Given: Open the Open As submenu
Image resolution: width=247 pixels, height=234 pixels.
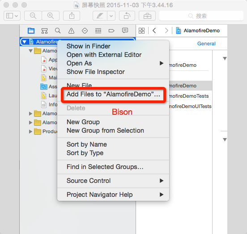Looking at the screenshot, I should [x=113, y=63].
